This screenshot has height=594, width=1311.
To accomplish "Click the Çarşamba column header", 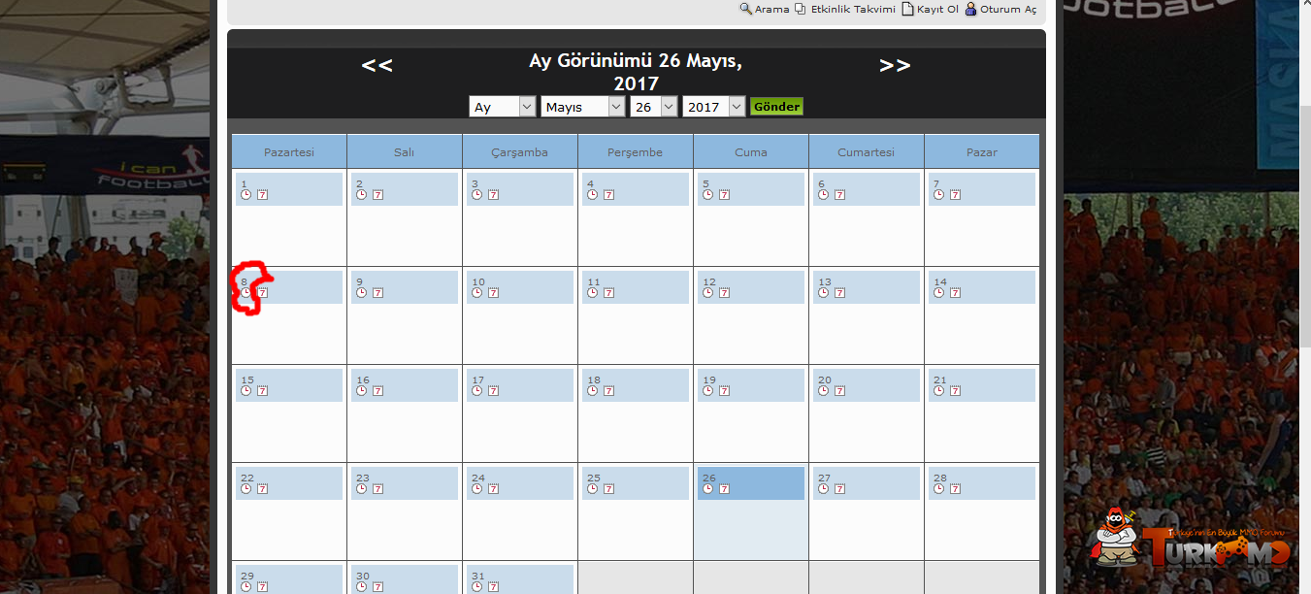I will 519,152.
